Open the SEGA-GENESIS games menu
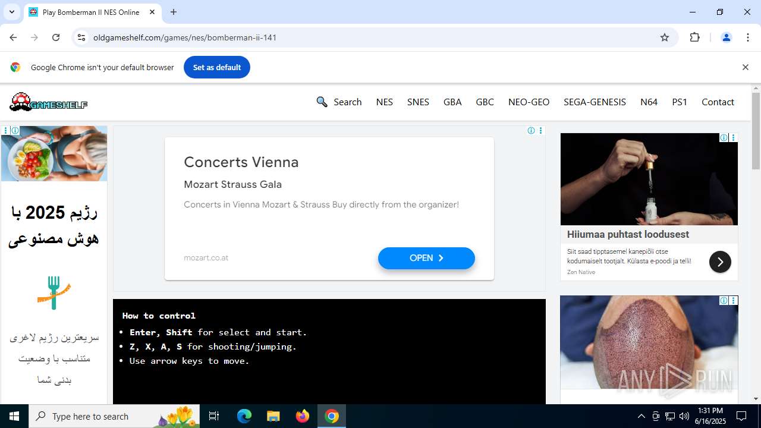This screenshot has height=428, width=761. point(595,102)
